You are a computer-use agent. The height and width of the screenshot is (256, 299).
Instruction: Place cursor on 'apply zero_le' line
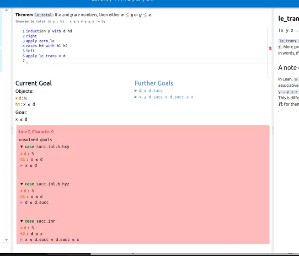(40, 41)
